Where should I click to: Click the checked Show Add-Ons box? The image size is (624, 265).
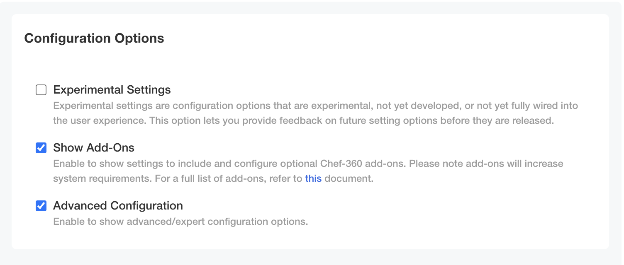[41, 148]
